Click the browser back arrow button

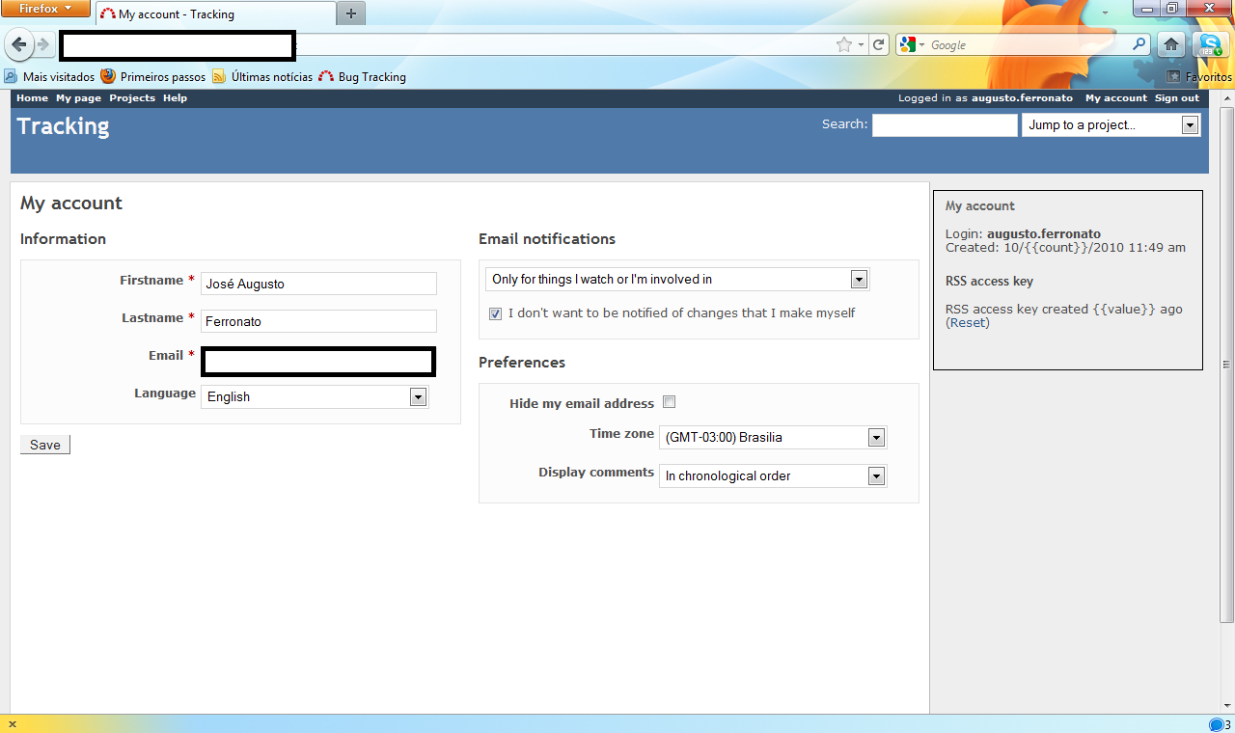[19, 44]
